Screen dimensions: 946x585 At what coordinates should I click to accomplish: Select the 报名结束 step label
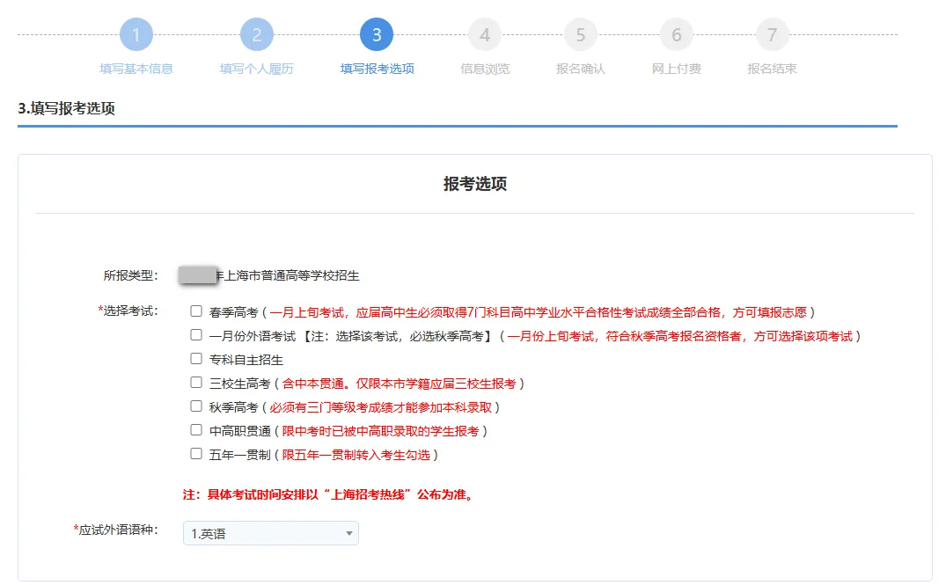tap(773, 69)
